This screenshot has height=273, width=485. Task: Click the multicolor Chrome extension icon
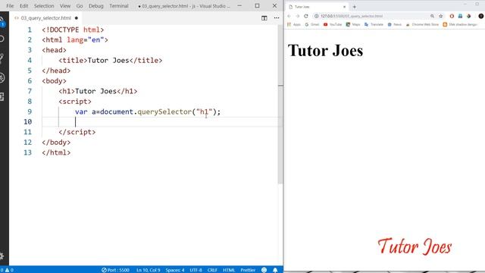coord(469,16)
